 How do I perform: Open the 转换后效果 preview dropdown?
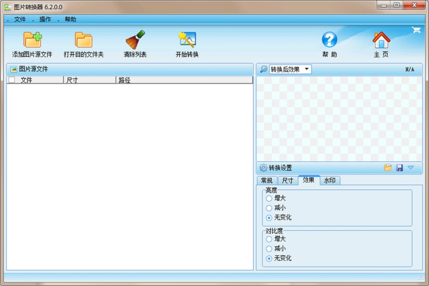click(307, 69)
